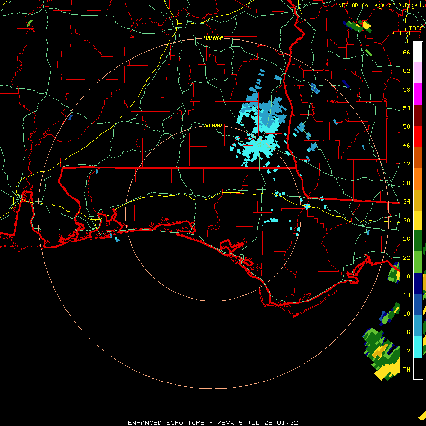Click the '38' legend value

(x=407, y=183)
